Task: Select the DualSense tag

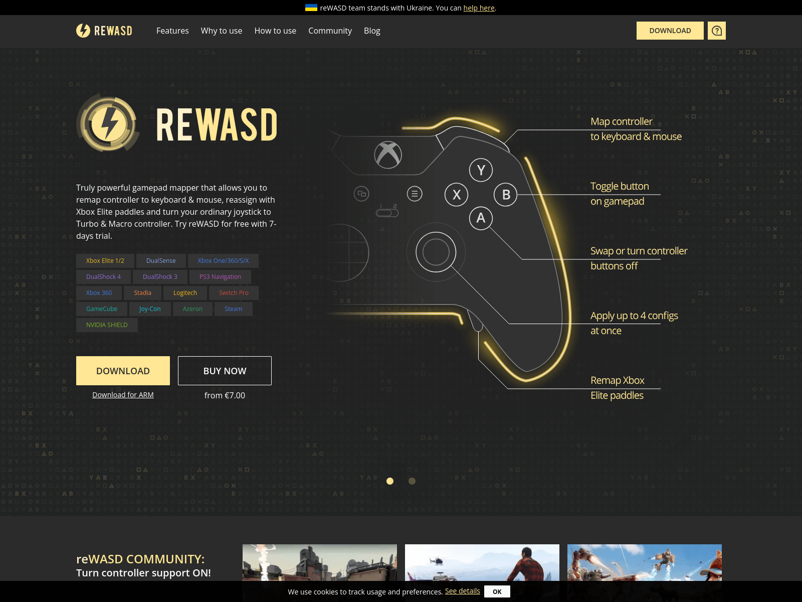Action: [x=161, y=261]
